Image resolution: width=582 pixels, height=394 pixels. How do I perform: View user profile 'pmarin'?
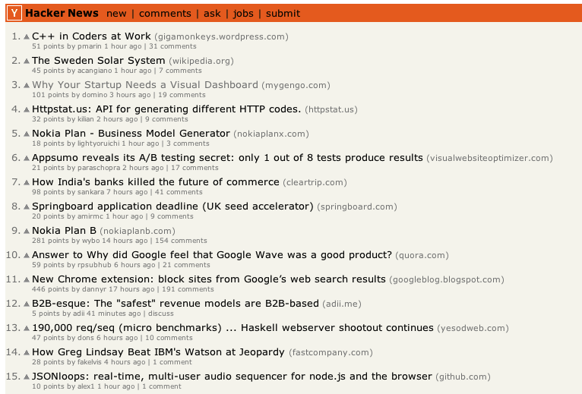coord(90,46)
